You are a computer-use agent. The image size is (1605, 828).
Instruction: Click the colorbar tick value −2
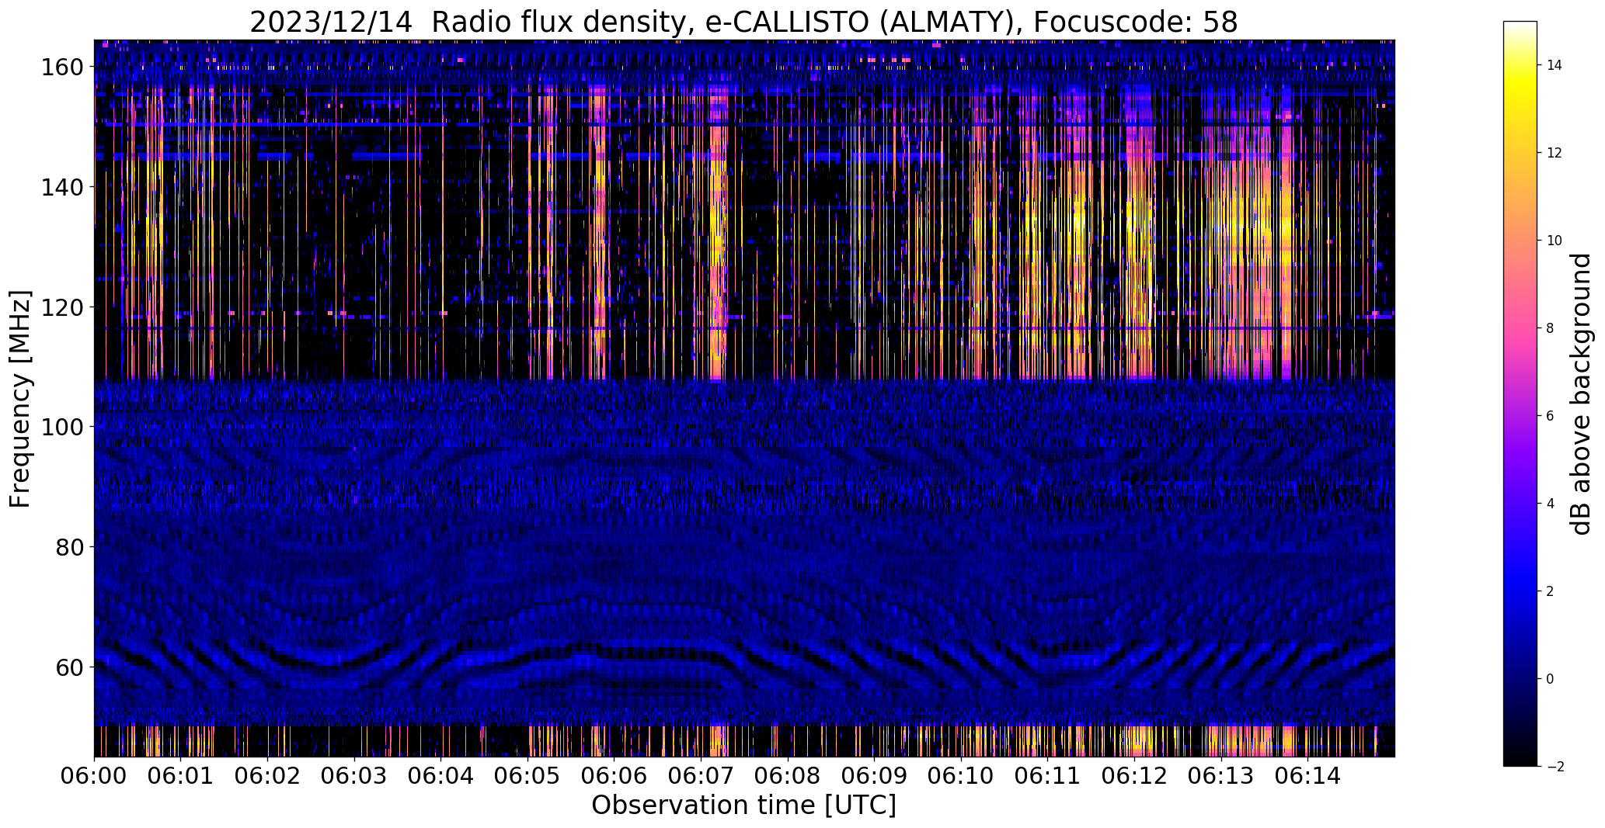coord(1555,767)
